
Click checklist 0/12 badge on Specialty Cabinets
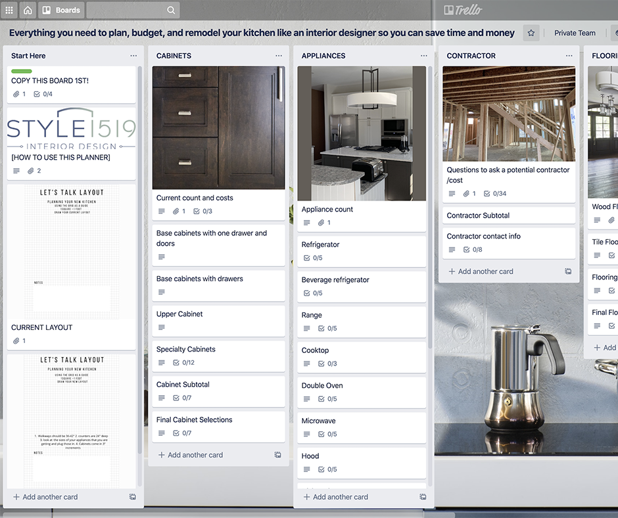[x=183, y=363]
